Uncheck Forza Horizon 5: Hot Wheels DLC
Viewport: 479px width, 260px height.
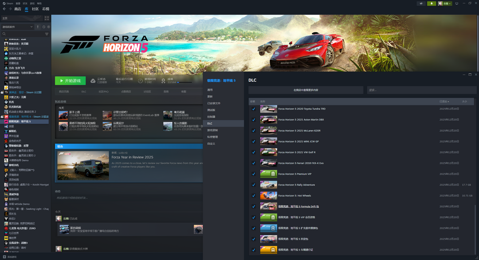254,196
